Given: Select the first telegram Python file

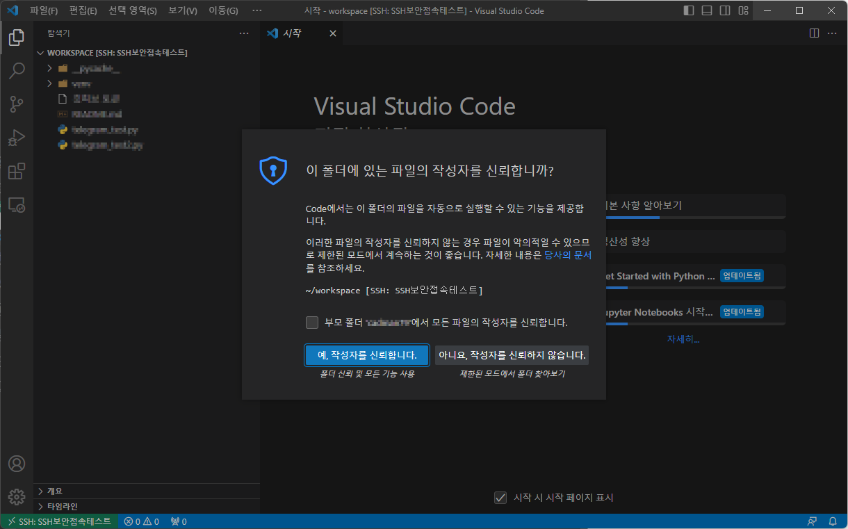Looking at the screenshot, I should coord(147,129).
